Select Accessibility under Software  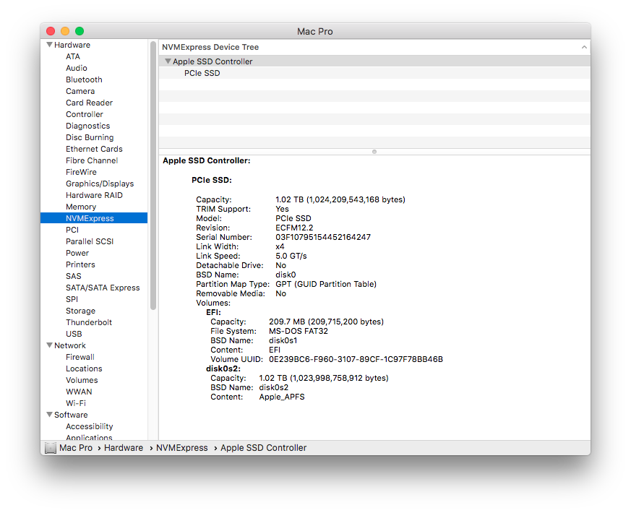pos(90,426)
